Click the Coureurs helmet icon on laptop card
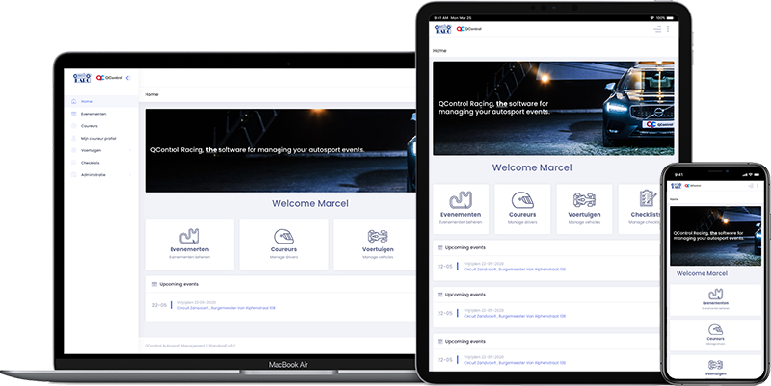 click(283, 237)
